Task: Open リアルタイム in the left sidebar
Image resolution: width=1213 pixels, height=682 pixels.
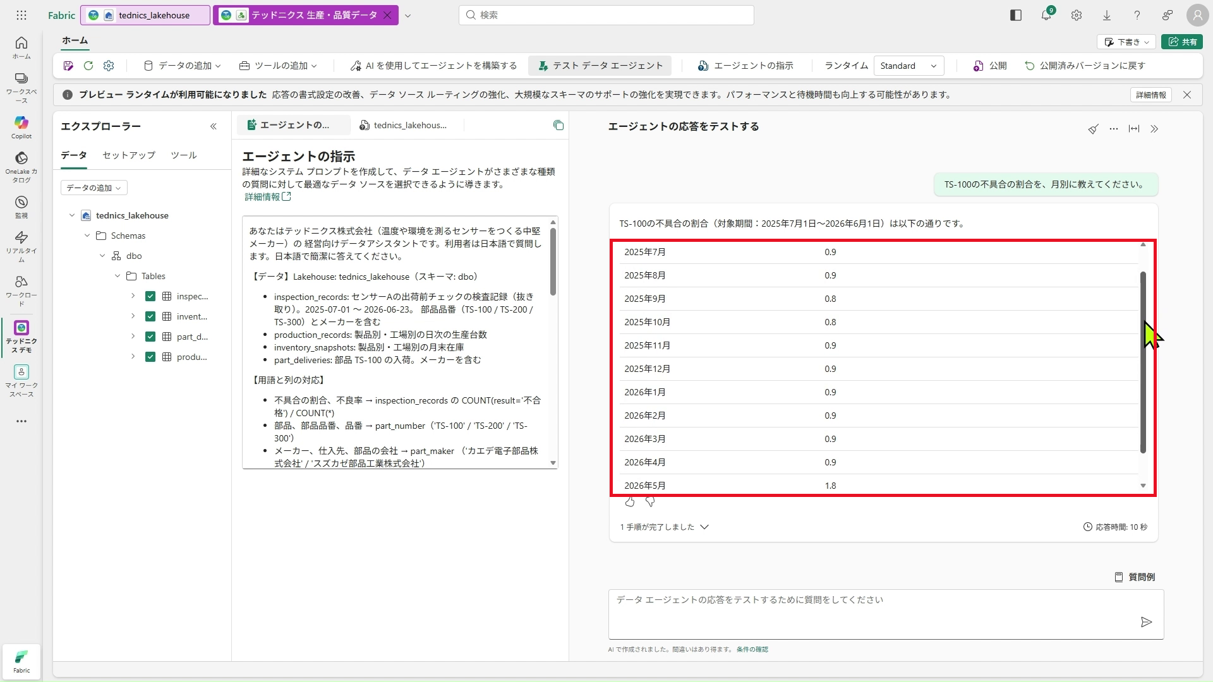Action: tap(21, 246)
